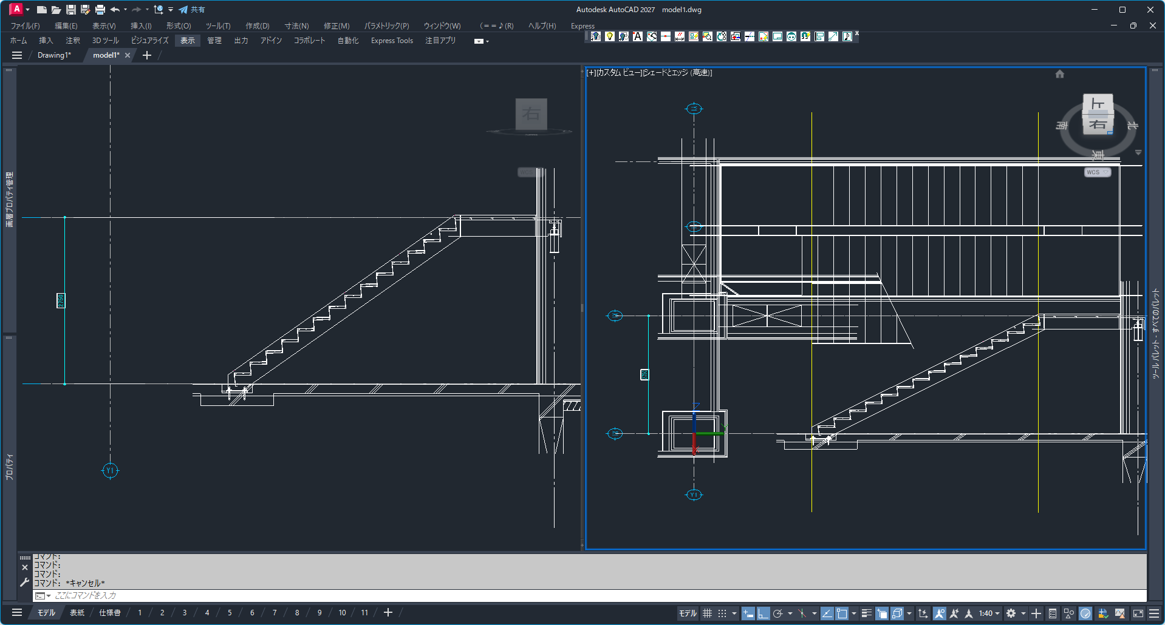Click the Plot printer icon
Screen dimensions: 1165x625
point(100,10)
